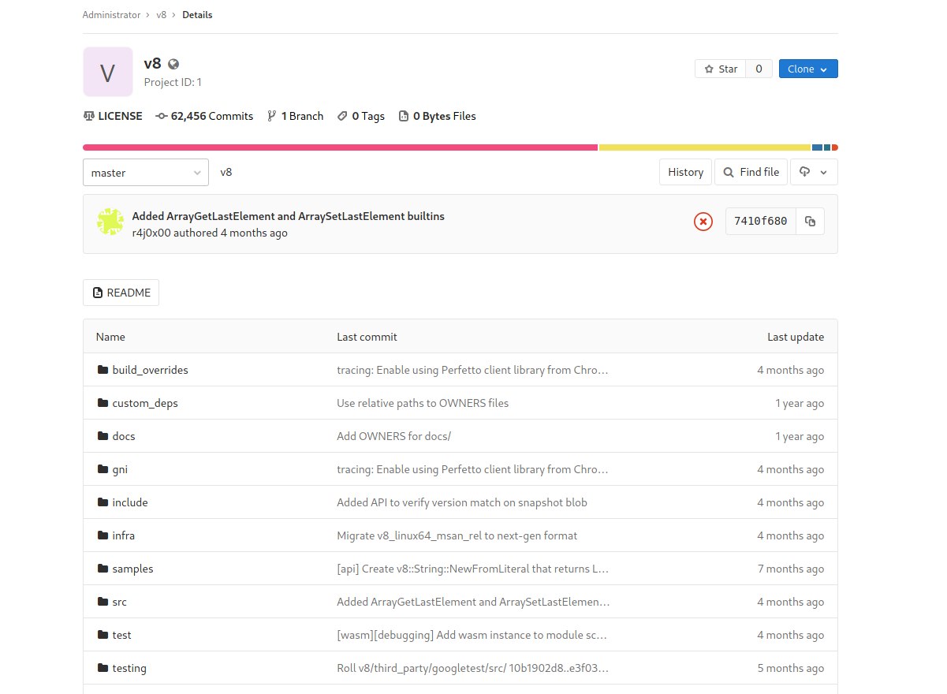The image size is (947, 694).
Task: Open the custom_deps folder icon
Action: tap(103, 403)
